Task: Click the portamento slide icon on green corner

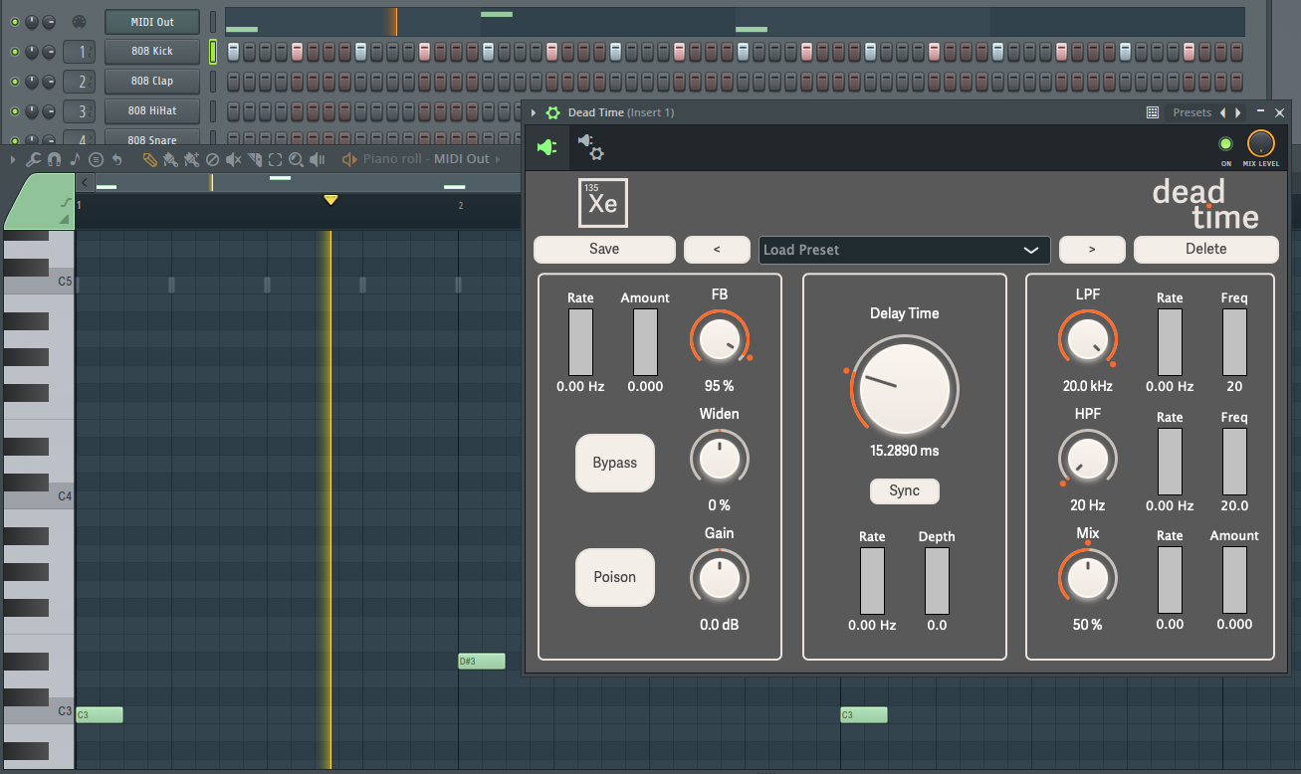Action: click(x=66, y=203)
